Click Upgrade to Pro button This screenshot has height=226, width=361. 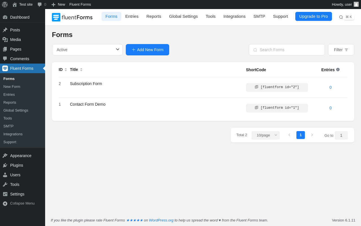tap(313, 16)
